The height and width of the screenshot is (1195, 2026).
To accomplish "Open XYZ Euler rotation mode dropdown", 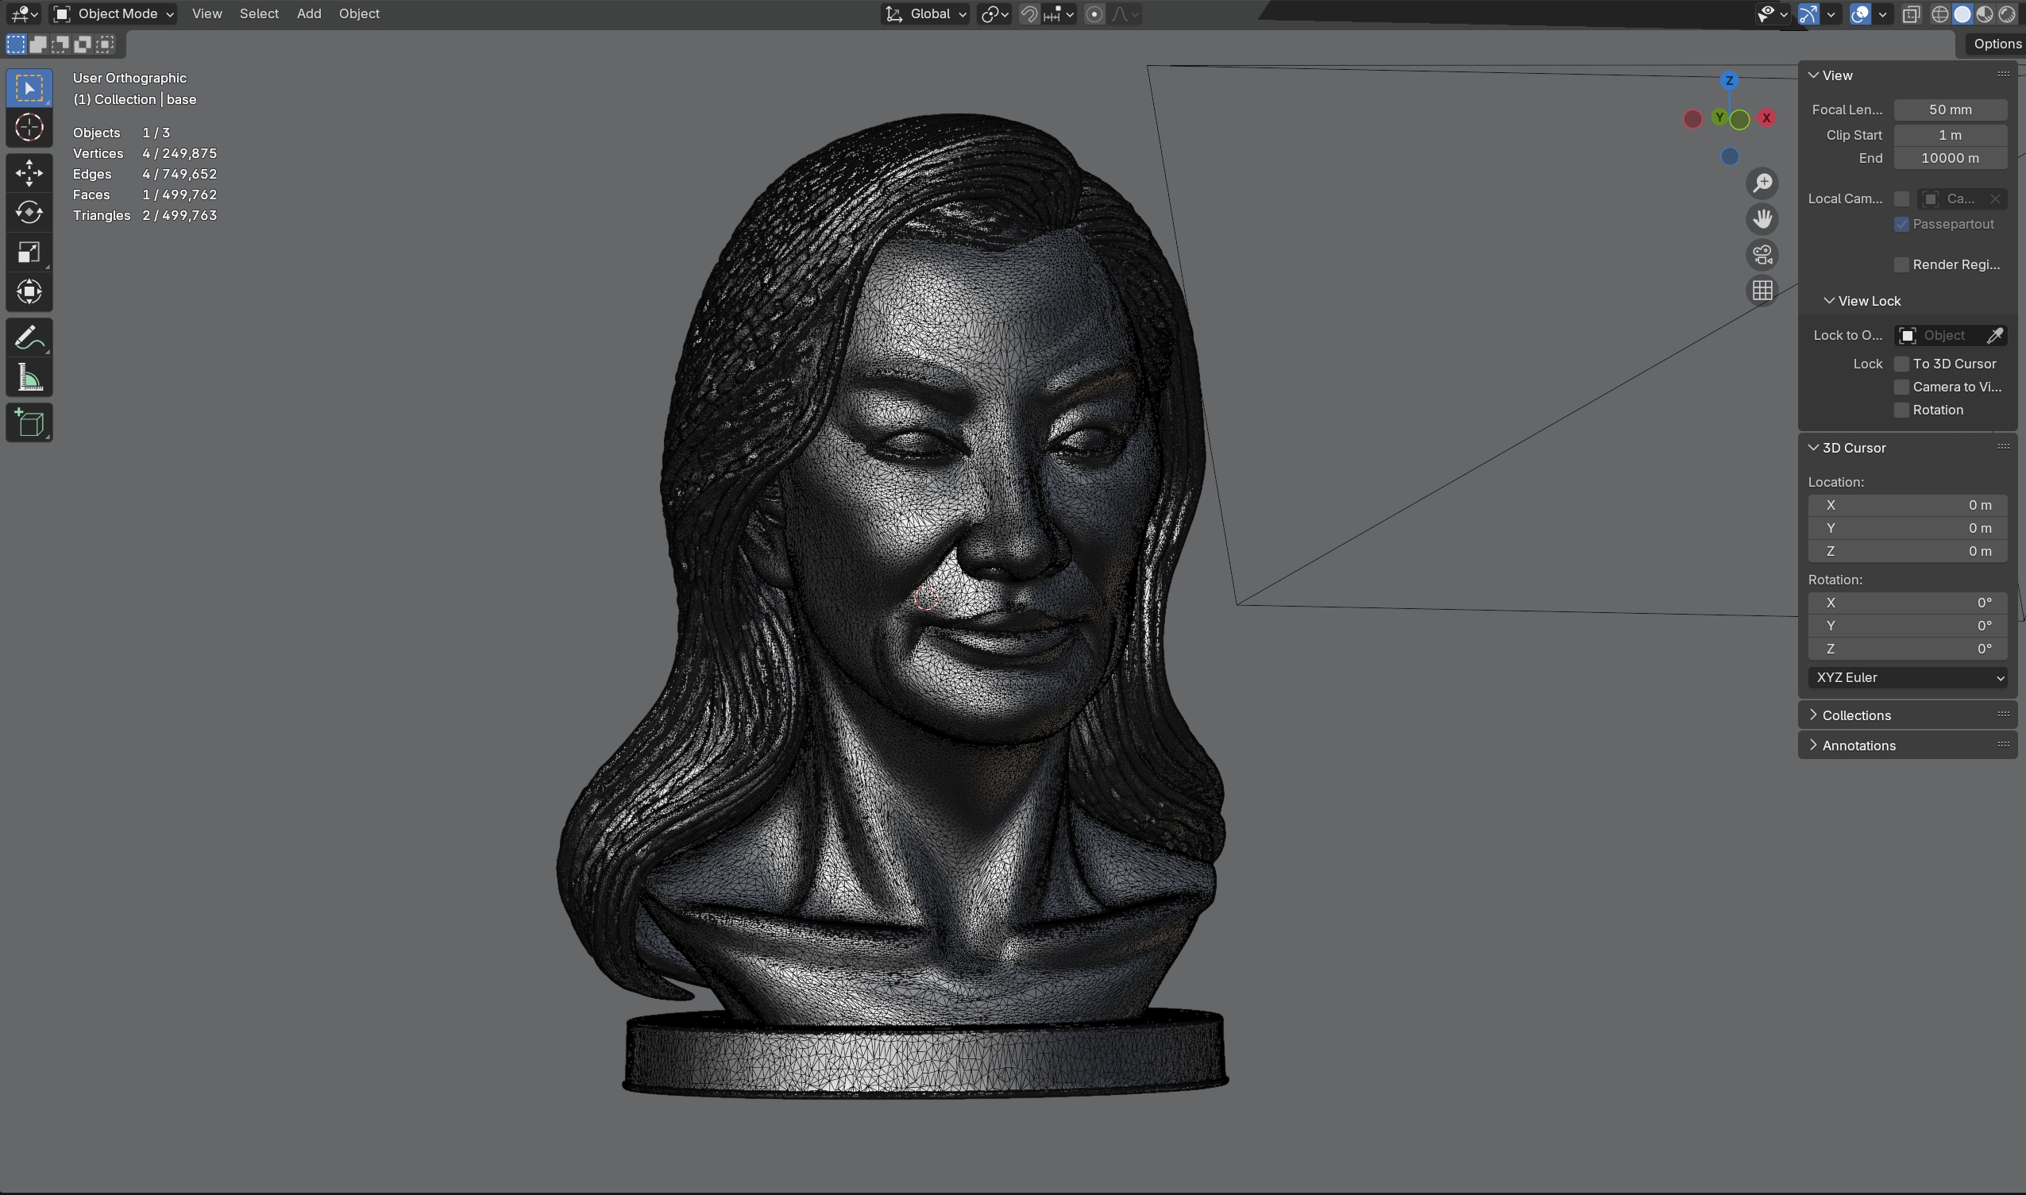I will click(x=1907, y=678).
